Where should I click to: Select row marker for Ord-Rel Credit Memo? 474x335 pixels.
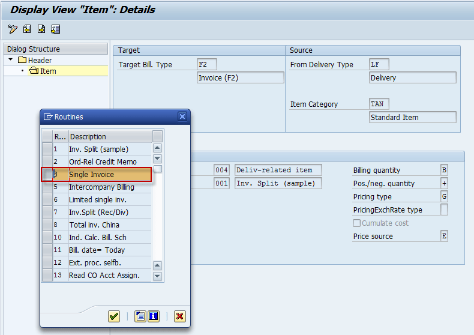(x=47, y=161)
